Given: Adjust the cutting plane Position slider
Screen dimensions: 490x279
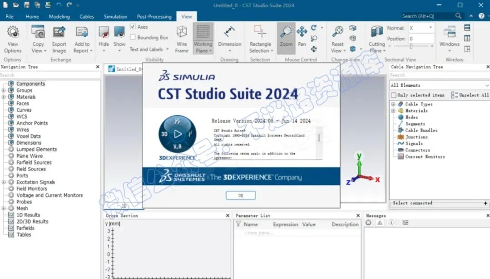Looking at the screenshot, I should (411, 46).
